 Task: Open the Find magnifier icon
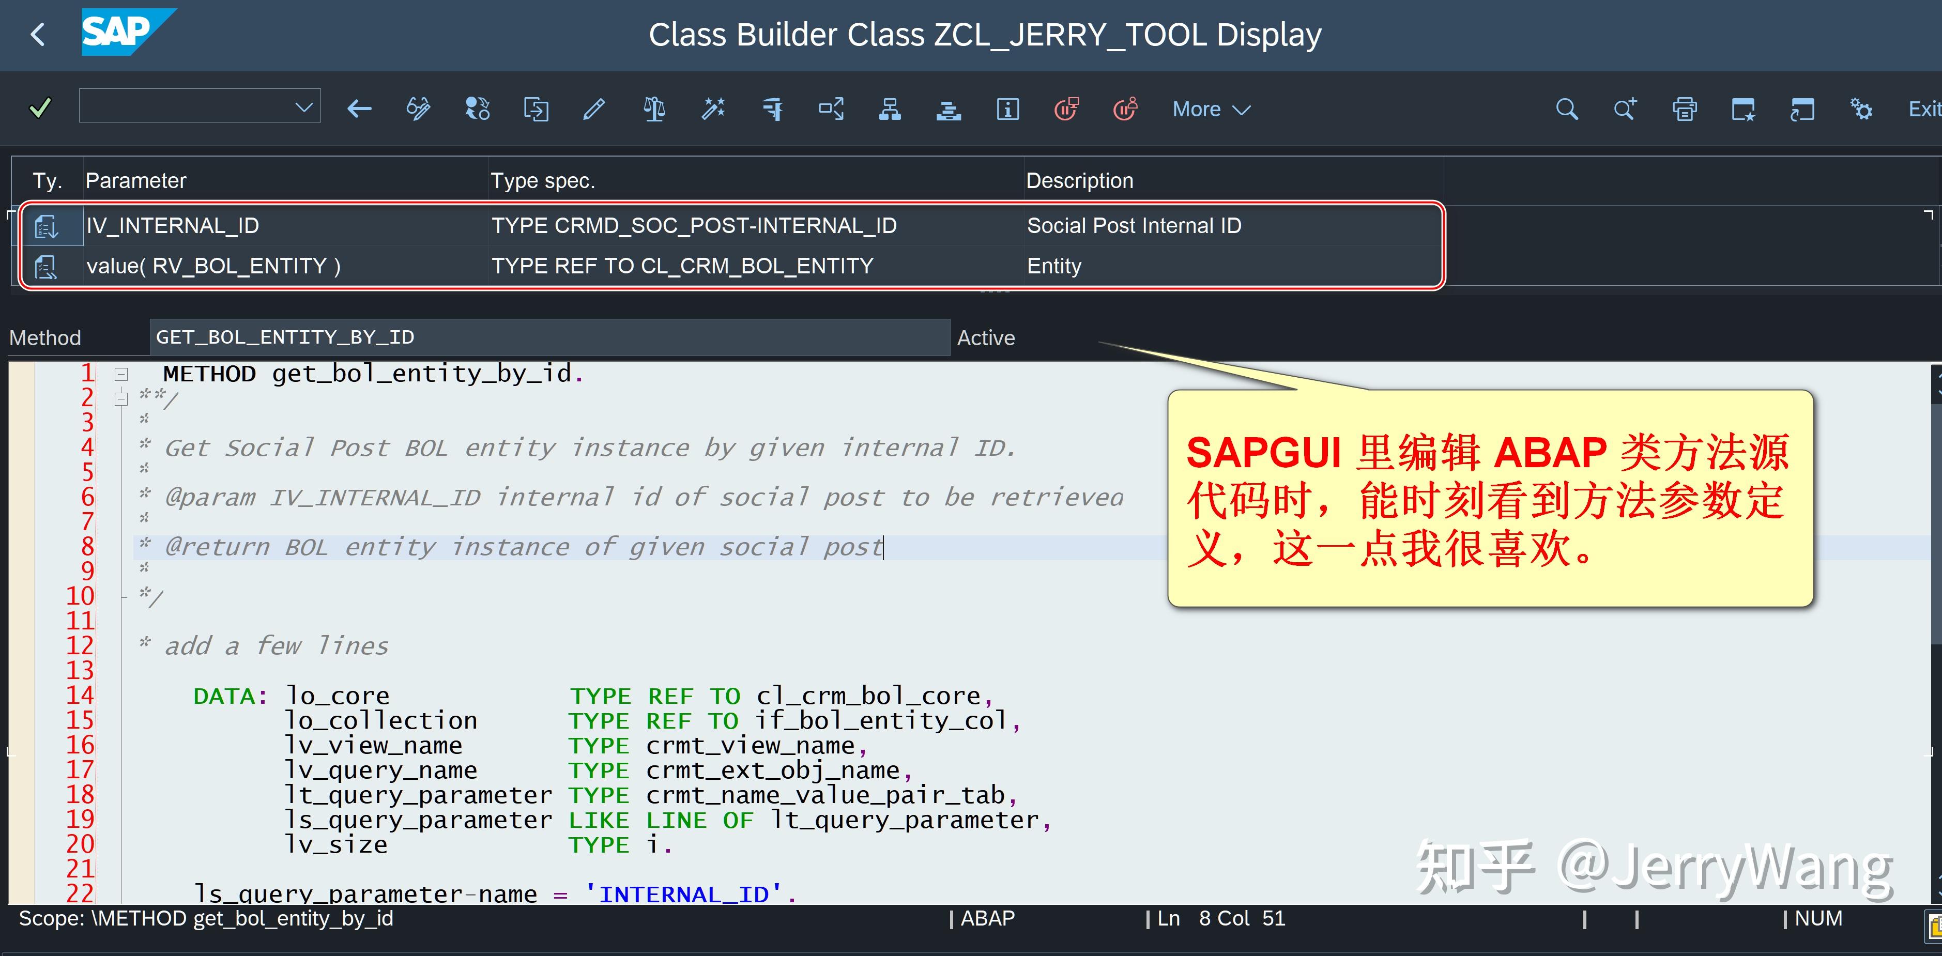pos(1567,110)
